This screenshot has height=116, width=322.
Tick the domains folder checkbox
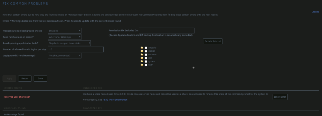[x=146, y=55]
